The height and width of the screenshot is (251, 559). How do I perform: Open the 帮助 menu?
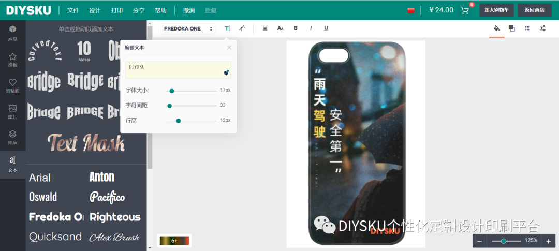click(x=161, y=10)
